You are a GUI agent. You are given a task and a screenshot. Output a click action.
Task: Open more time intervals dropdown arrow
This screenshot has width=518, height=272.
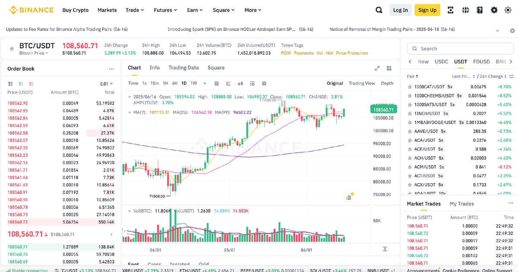click(x=205, y=84)
